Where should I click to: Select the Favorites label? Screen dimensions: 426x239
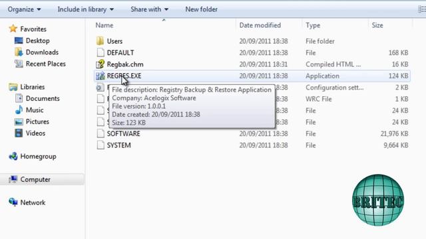click(x=33, y=29)
